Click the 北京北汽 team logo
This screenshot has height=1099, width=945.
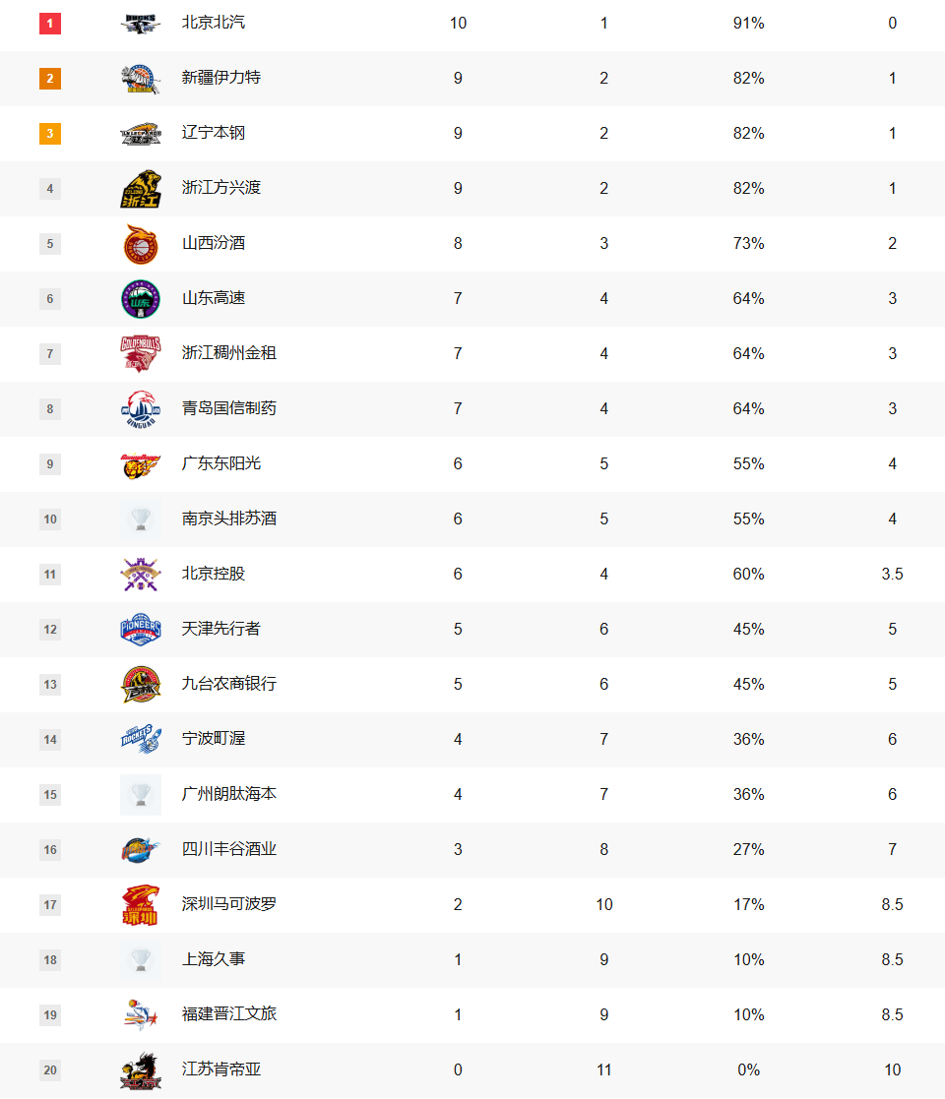141,23
